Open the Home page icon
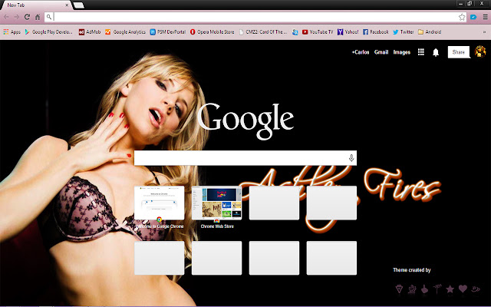The height and width of the screenshot is (307, 491). [x=38, y=17]
